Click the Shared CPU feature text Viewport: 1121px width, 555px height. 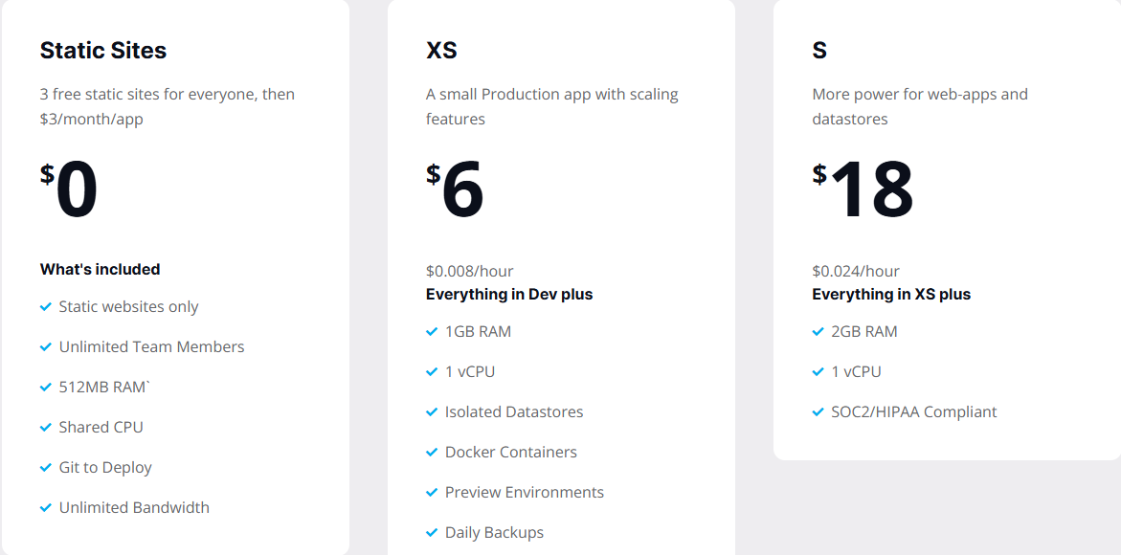pyautogui.click(x=101, y=428)
